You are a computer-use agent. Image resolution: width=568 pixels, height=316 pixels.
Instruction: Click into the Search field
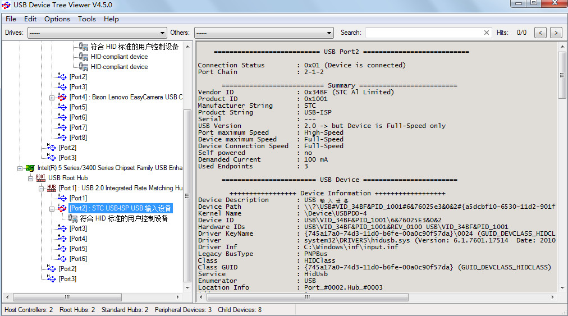tap(424, 33)
